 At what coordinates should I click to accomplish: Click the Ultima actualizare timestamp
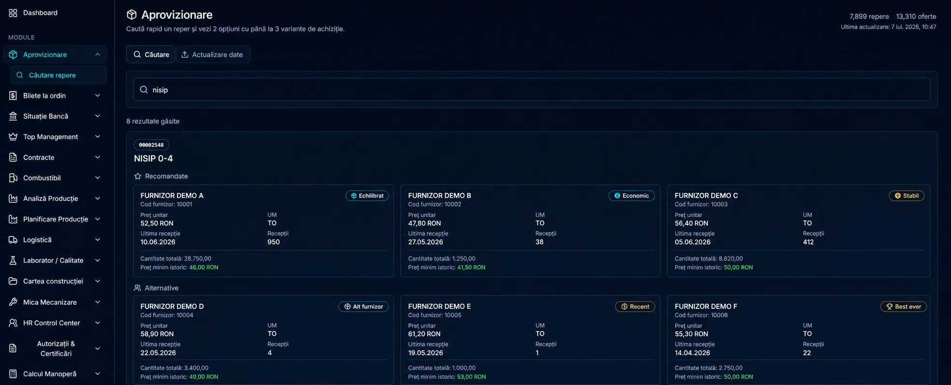click(x=888, y=27)
